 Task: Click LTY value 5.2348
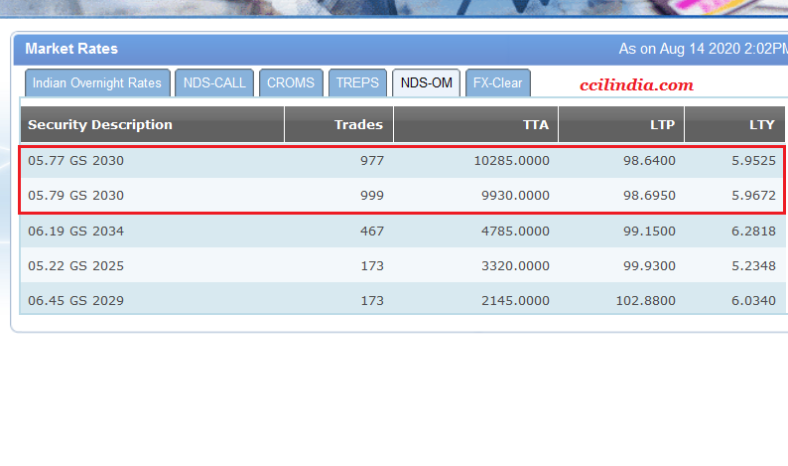(753, 265)
